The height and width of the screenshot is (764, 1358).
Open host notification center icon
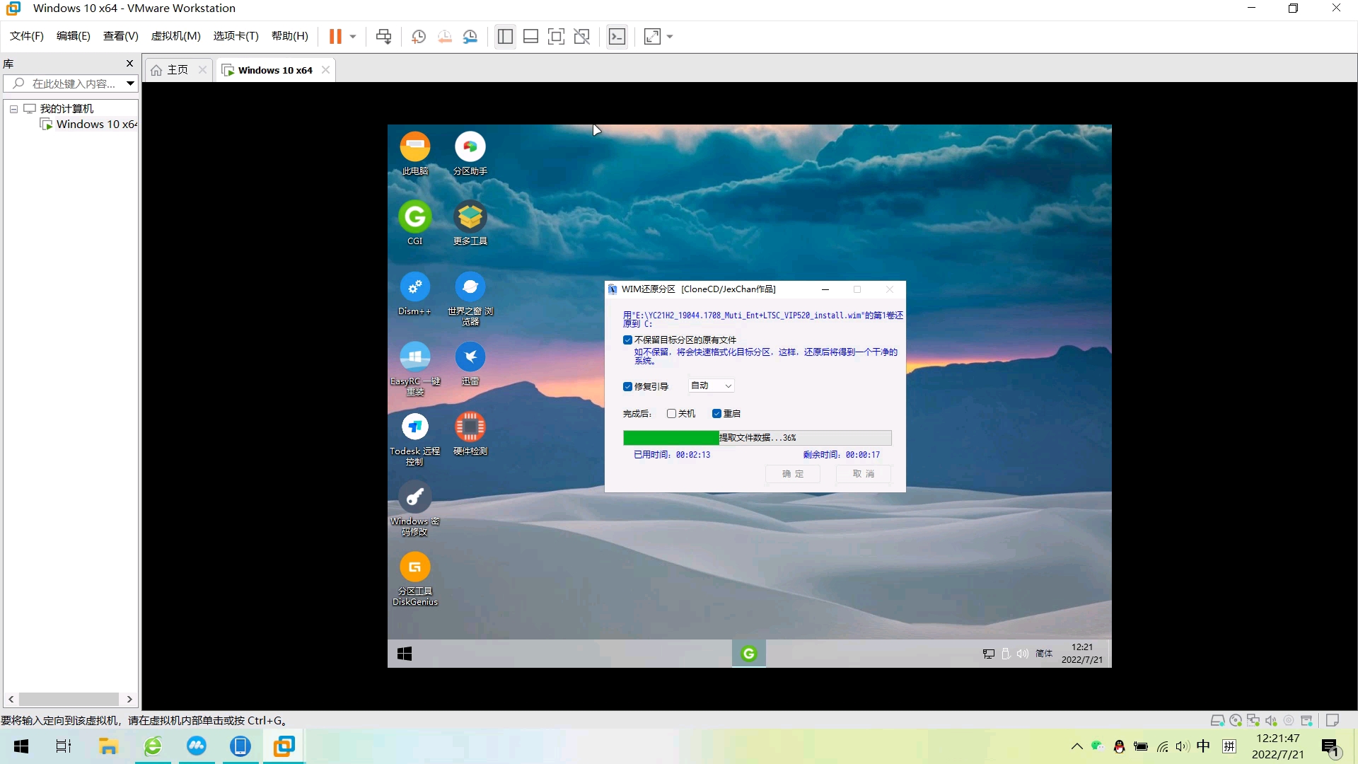(x=1330, y=747)
